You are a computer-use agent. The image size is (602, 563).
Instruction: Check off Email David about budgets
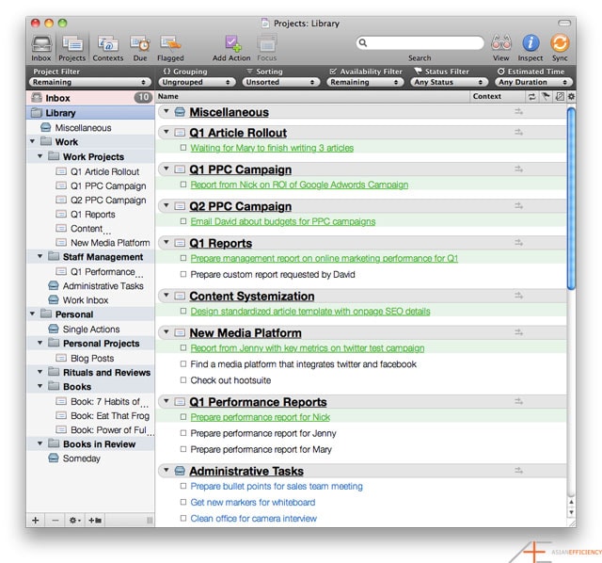[183, 221]
